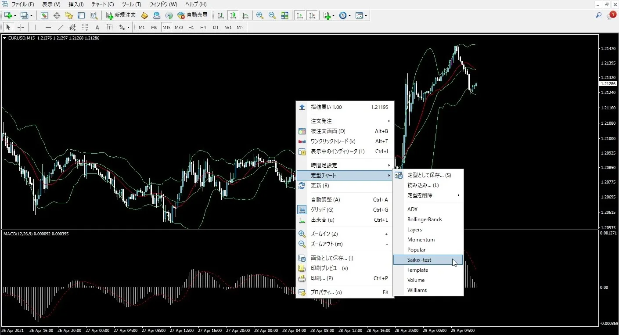This screenshot has width=619, height=335.
Task: Switch to the H1 timeframe
Action: [191, 27]
